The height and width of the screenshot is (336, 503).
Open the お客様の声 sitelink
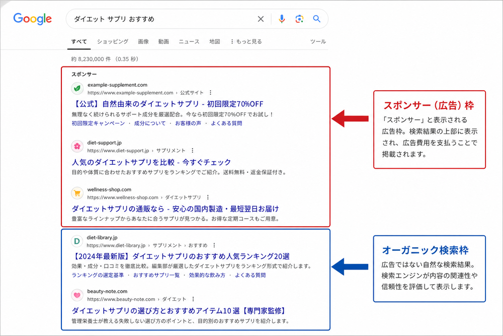click(x=188, y=123)
